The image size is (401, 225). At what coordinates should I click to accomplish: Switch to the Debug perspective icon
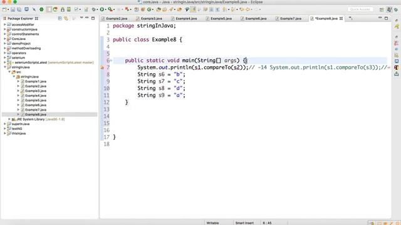point(396,10)
